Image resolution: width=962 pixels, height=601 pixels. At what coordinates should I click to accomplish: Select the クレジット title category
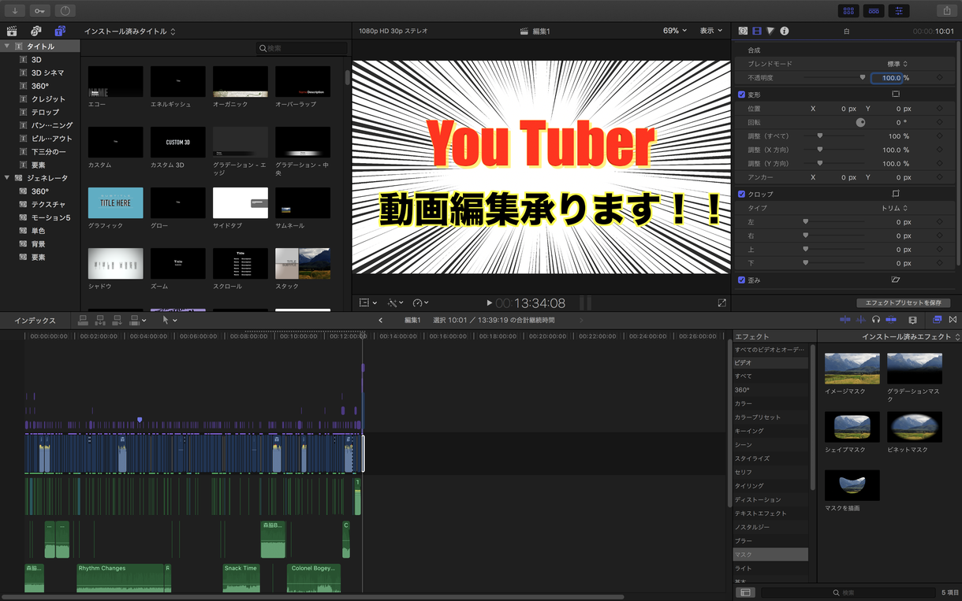tap(48, 99)
